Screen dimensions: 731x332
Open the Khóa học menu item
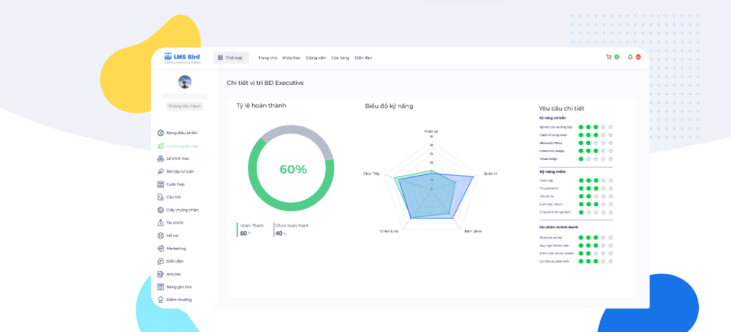click(x=291, y=58)
